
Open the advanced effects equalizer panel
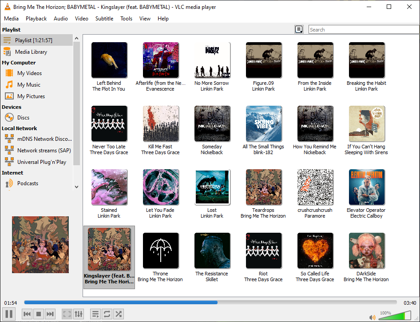pyautogui.click(x=79, y=314)
